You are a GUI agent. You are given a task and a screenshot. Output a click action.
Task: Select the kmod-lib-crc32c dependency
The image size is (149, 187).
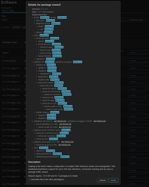50,104
